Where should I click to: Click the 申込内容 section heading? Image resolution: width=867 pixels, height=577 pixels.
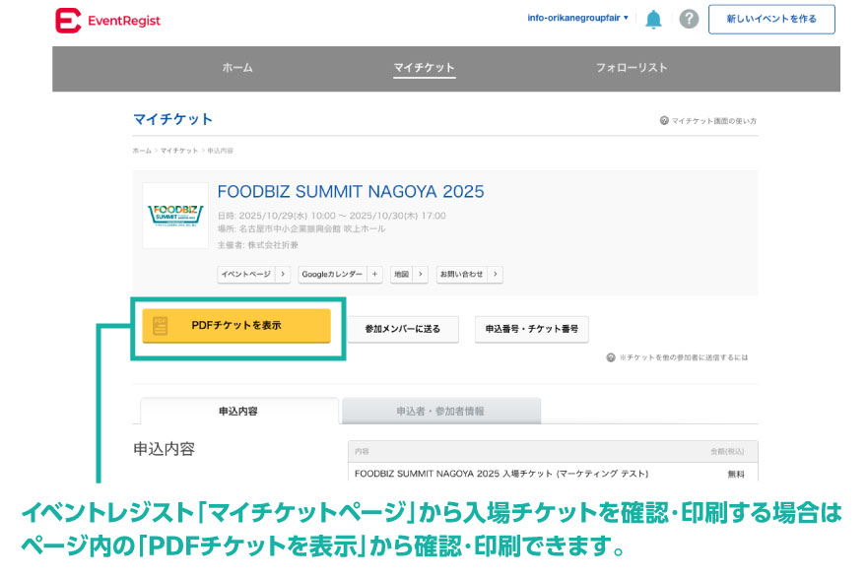pyautogui.click(x=165, y=449)
